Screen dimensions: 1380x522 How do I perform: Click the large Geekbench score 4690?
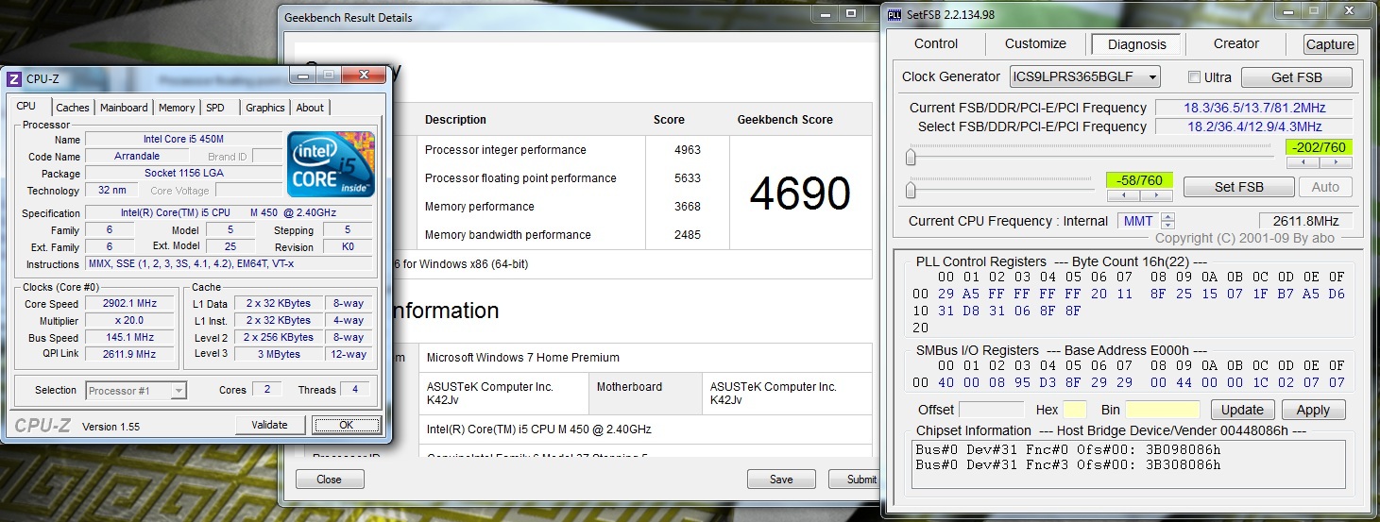point(800,193)
